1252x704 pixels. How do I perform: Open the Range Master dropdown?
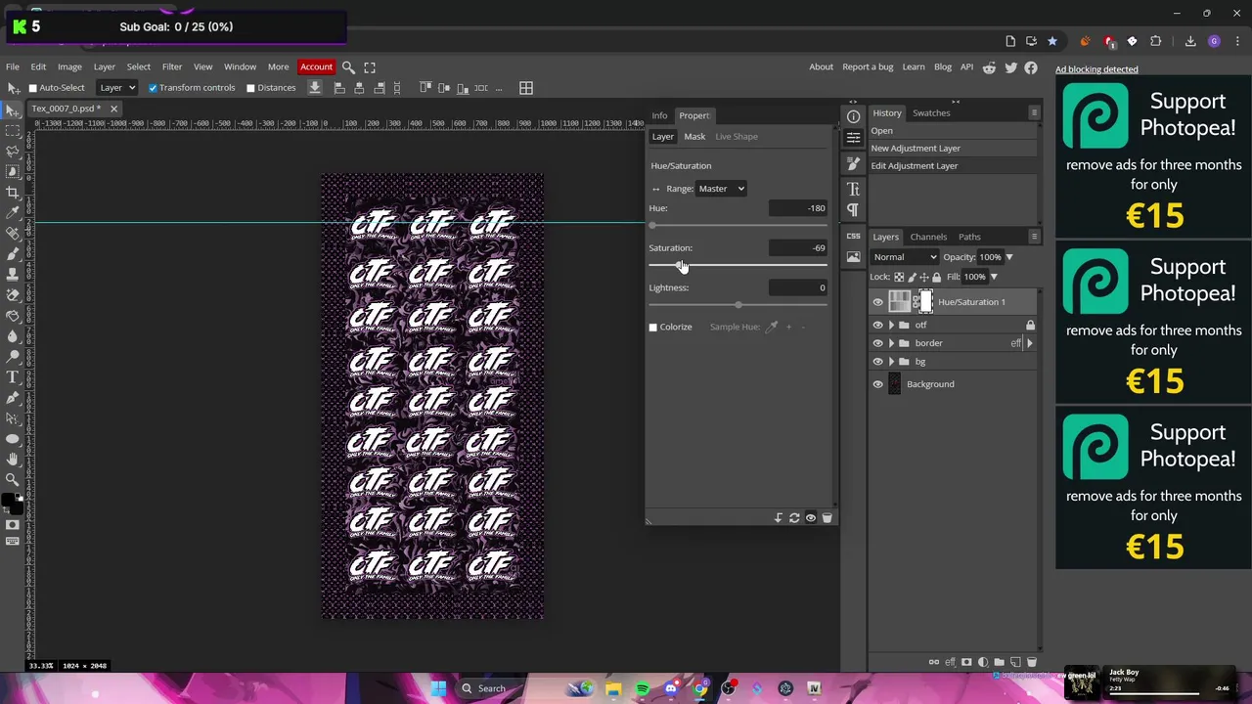(x=721, y=189)
